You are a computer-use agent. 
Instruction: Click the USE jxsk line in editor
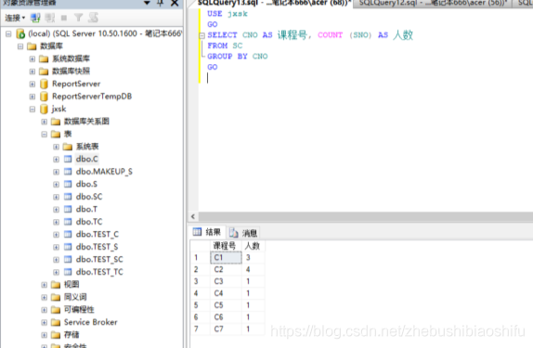[x=227, y=14]
